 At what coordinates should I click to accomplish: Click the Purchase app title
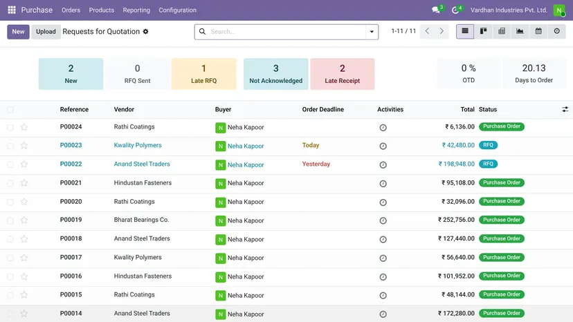tap(37, 10)
